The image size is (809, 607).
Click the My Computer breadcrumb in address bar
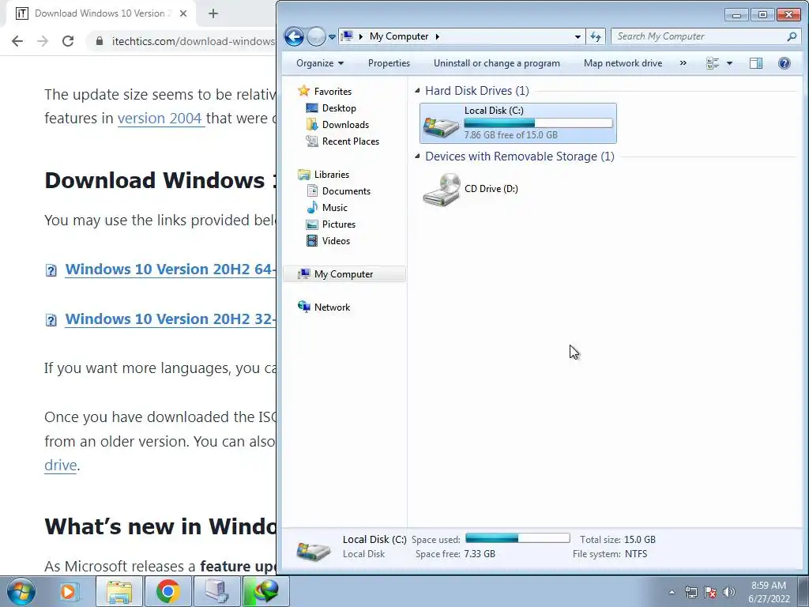coord(399,36)
